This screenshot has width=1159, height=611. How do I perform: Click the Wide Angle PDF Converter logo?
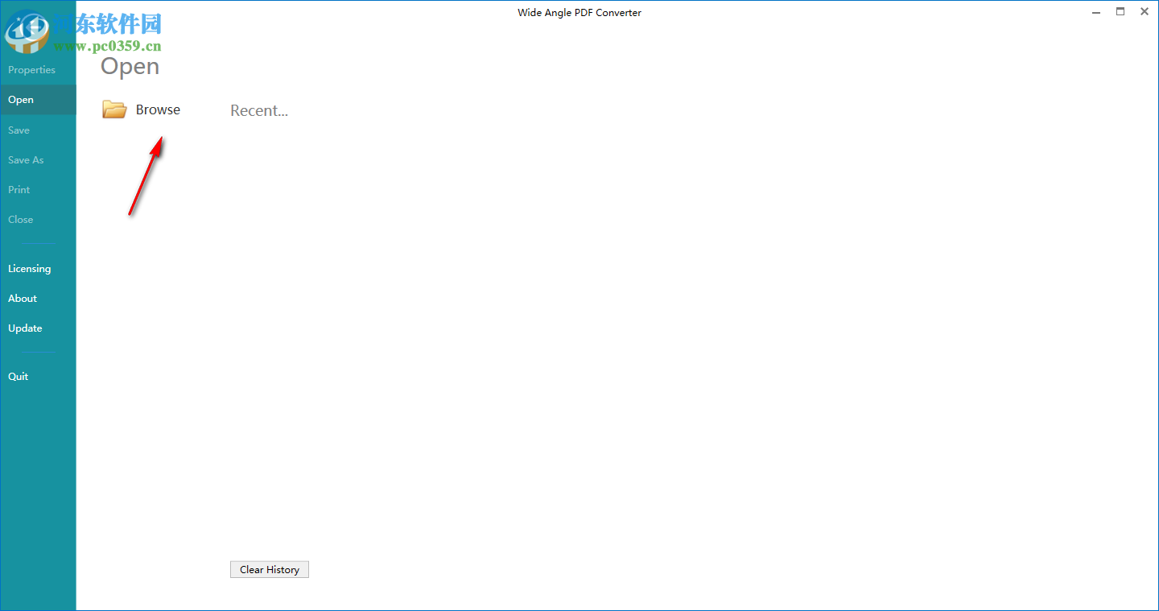click(x=28, y=32)
